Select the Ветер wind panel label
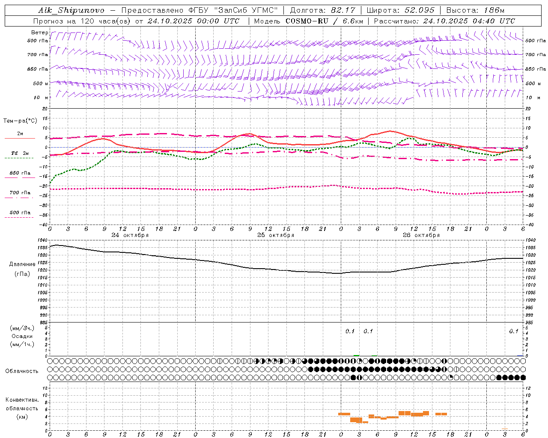The height and width of the screenshot is (438, 548). tap(39, 33)
